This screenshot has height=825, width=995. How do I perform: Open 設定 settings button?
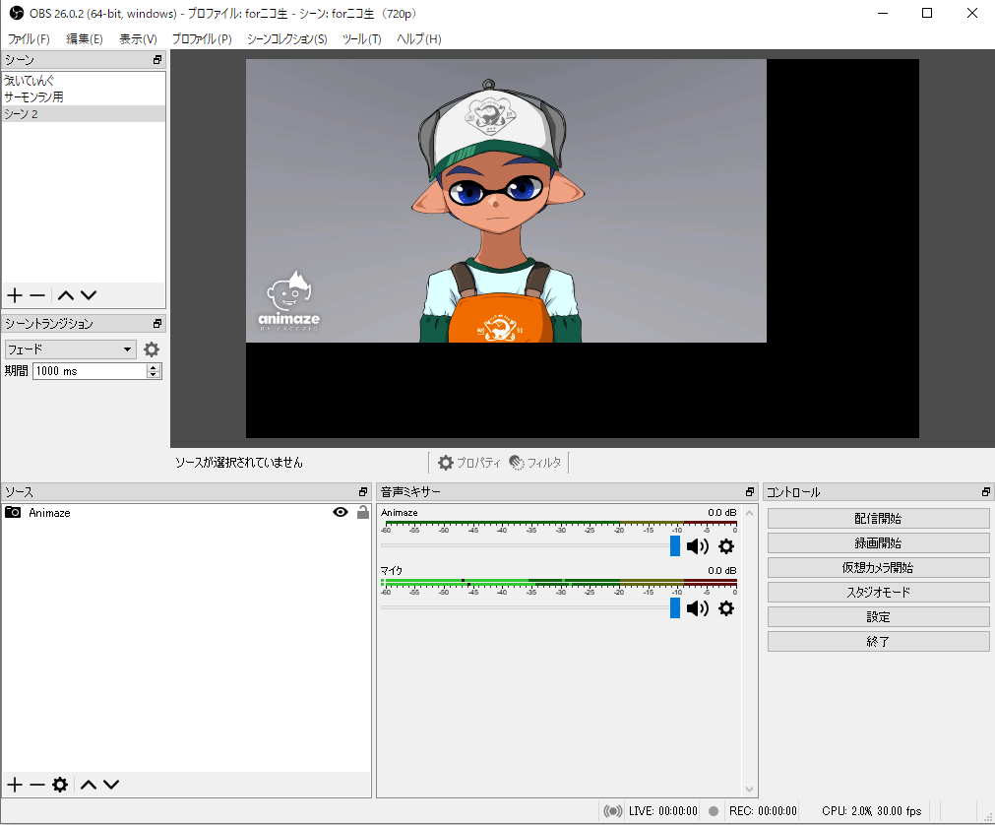click(x=878, y=617)
